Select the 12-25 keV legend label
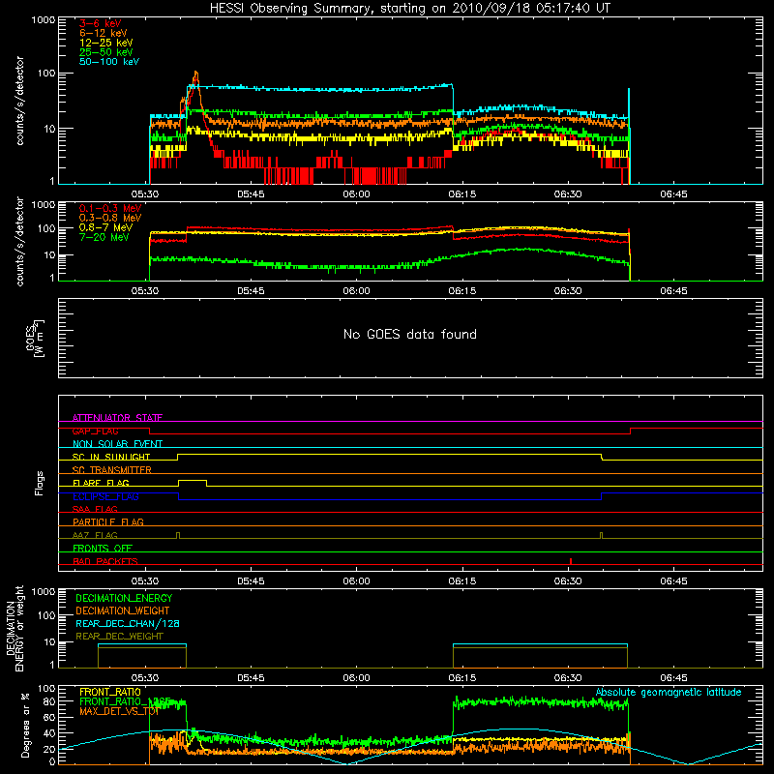The image size is (774, 774). tap(106, 43)
